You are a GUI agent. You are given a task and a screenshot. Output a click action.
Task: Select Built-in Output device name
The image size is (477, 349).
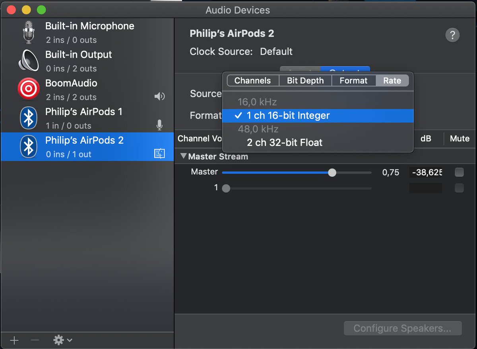(x=79, y=55)
